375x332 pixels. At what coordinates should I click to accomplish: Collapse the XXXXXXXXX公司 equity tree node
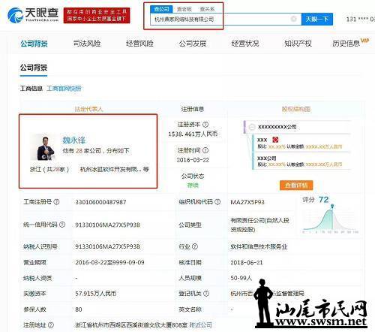pos(252,127)
